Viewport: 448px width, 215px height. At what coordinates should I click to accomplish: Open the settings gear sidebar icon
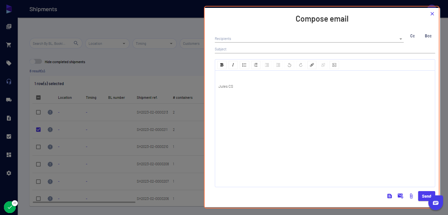[x=9, y=173]
